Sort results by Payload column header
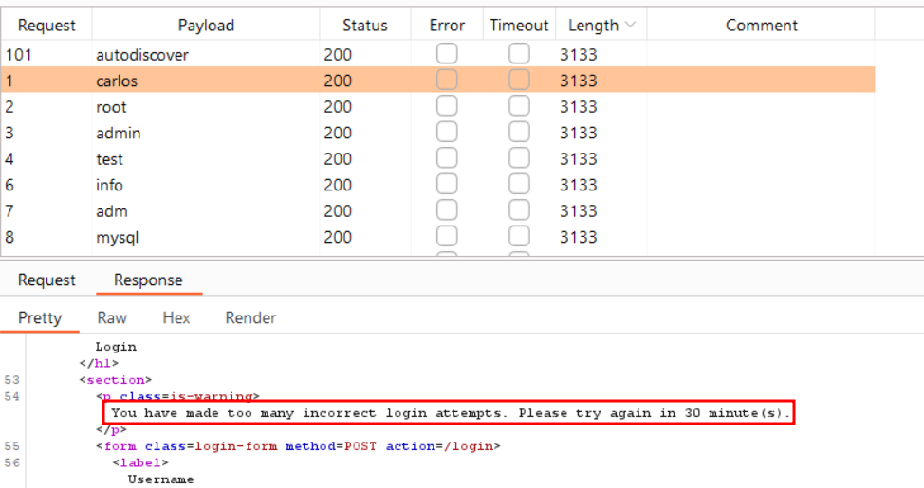 point(206,25)
